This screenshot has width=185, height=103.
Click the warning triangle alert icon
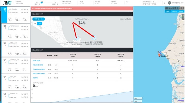coord(33,8)
